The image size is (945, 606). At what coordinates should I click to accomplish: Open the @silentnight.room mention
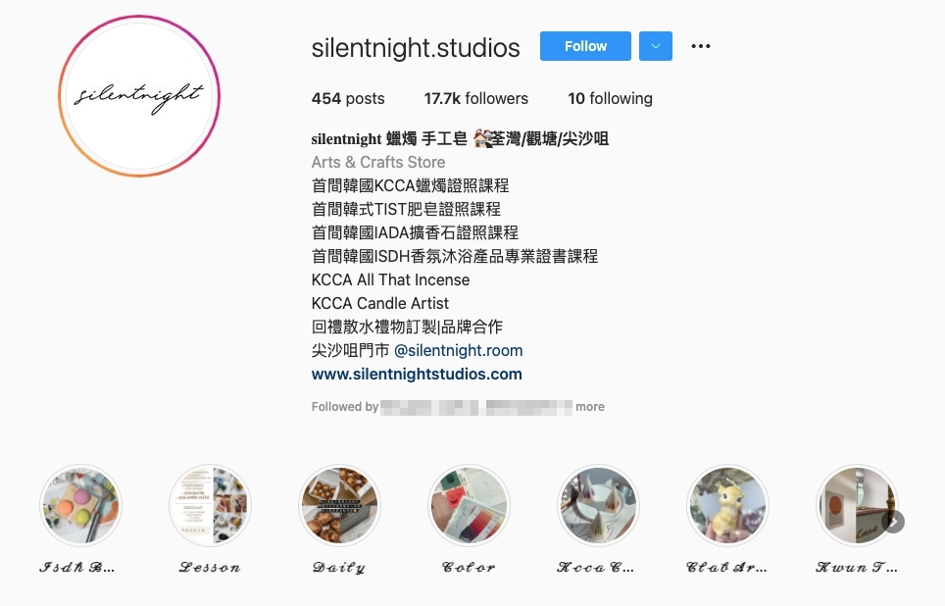[x=458, y=350]
